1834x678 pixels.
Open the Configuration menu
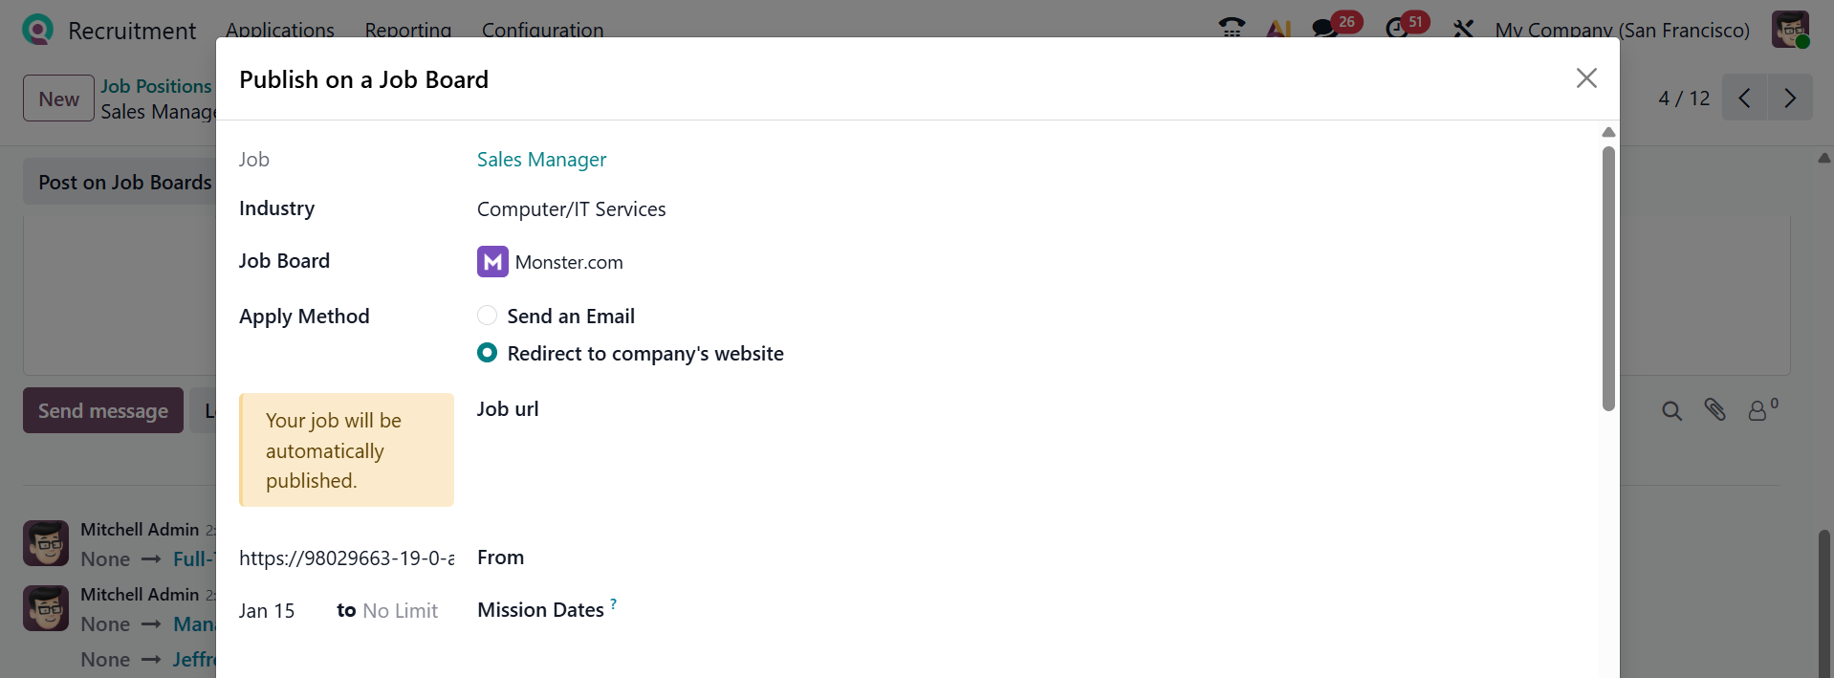(x=542, y=30)
